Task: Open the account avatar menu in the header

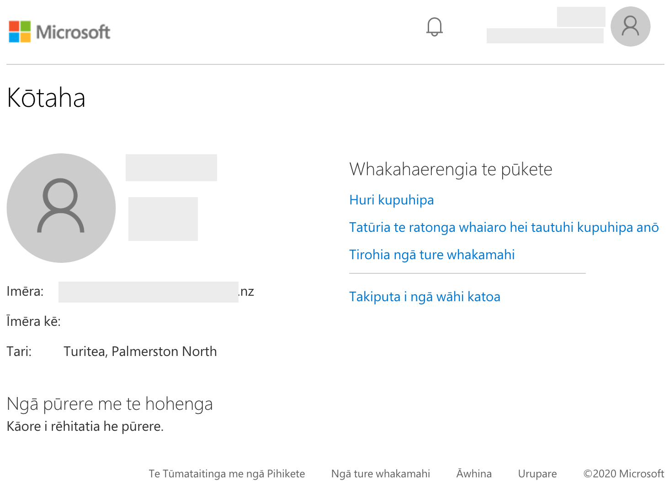Action: [630, 26]
